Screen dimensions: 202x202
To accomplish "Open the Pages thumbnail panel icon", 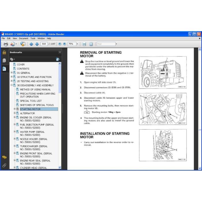I will 4,60.
